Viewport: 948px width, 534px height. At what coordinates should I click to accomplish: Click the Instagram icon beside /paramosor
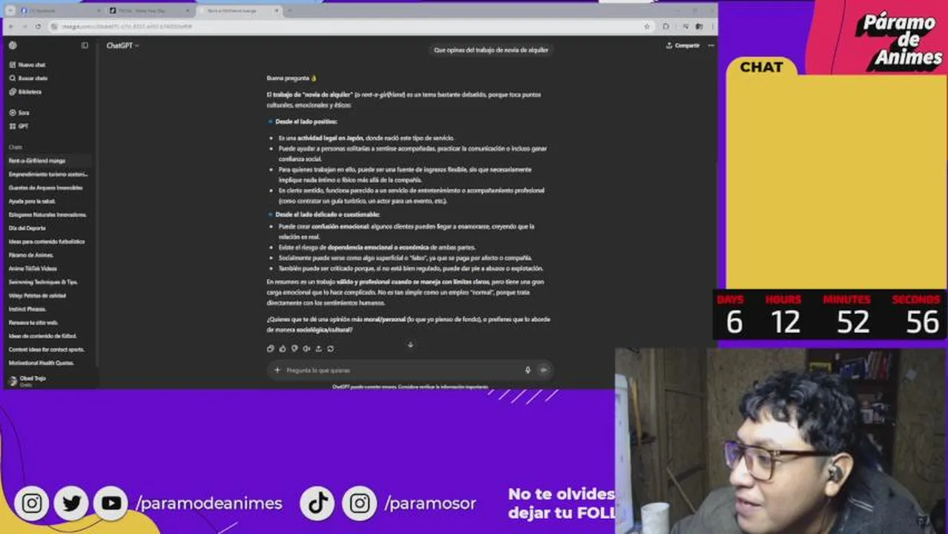[x=359, y=504]
